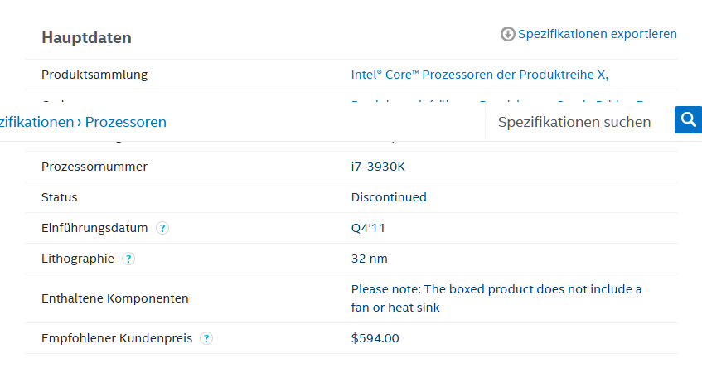702x378 pixels.
Task: Open help tooltip beside Einführungsdatum
Action: point(162,228)
